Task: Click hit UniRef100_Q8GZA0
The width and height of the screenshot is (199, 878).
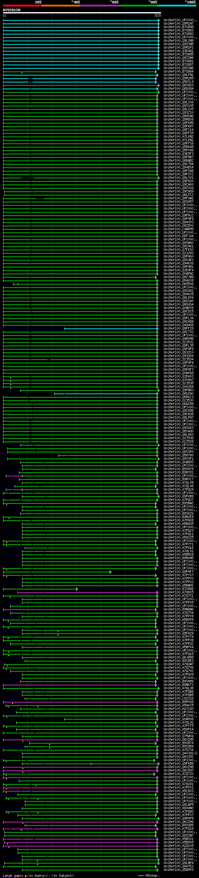Action: click(x=178, y=394)
